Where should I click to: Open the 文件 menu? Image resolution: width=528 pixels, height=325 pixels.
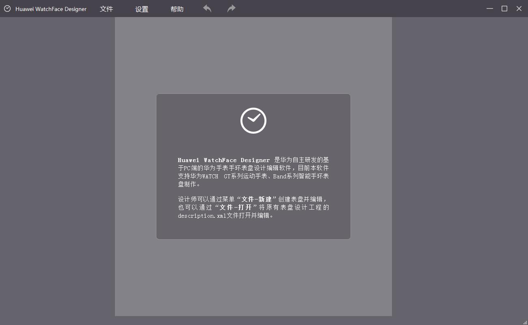(x=106, y=9)
